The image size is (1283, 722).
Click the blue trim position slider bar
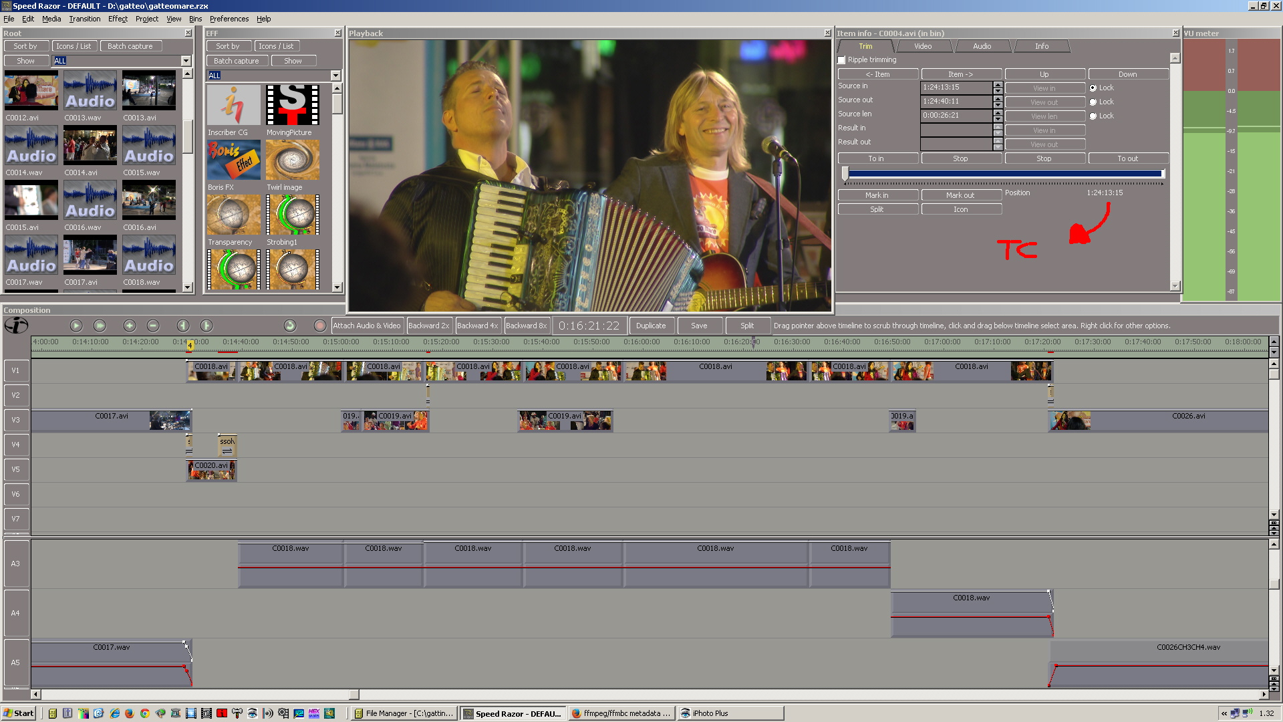coord(1004,174)
